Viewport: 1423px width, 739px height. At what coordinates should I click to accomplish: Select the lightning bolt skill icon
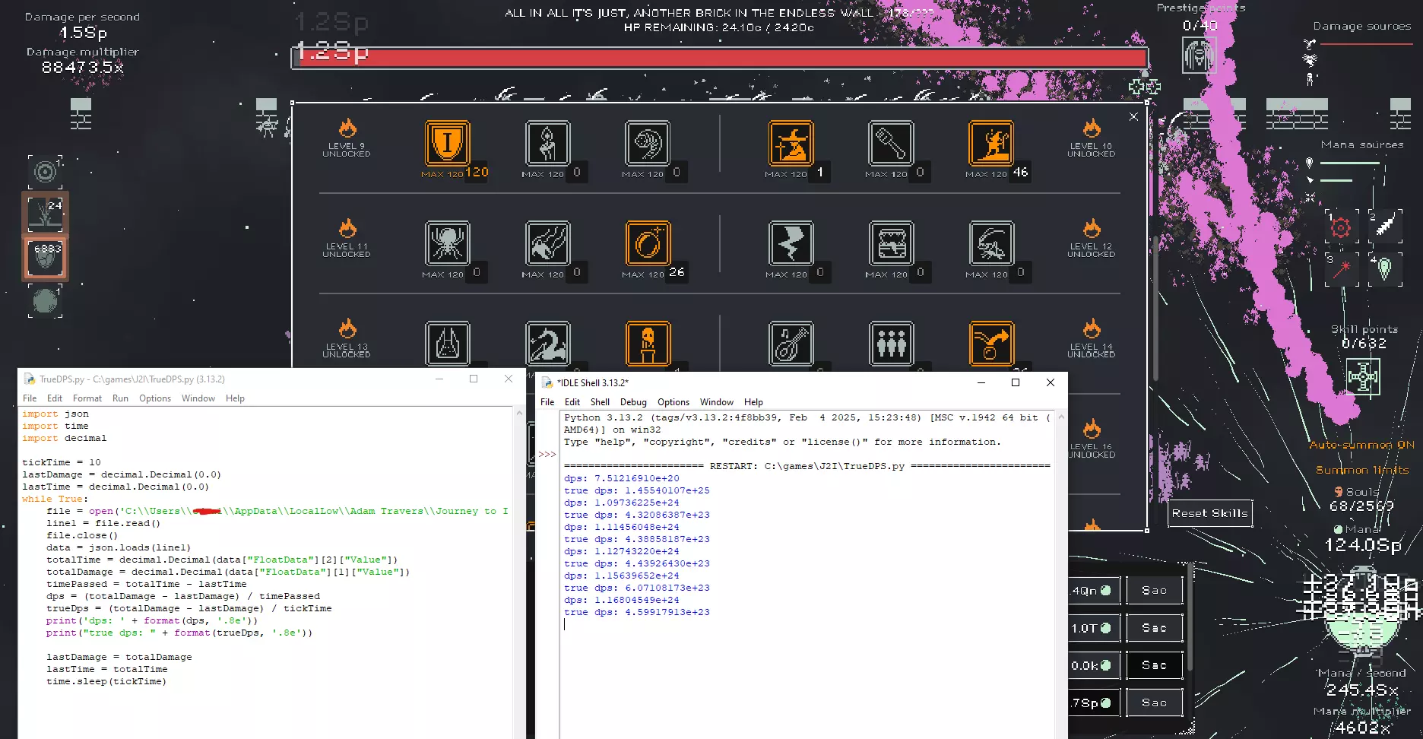click(x=791, y=243)
